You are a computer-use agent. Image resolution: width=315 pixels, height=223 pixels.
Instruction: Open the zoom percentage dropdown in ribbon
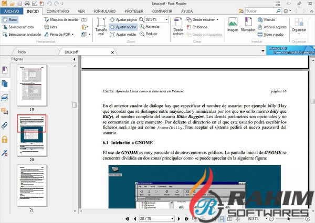click(x=166, y=19)
